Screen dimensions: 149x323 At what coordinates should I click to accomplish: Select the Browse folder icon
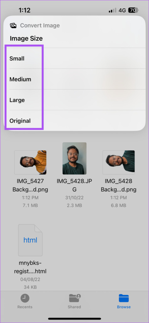coord(124,298)
